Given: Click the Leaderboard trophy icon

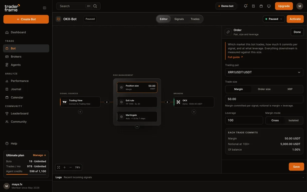Looking at the screenshot, I should (x=7, y=113).
